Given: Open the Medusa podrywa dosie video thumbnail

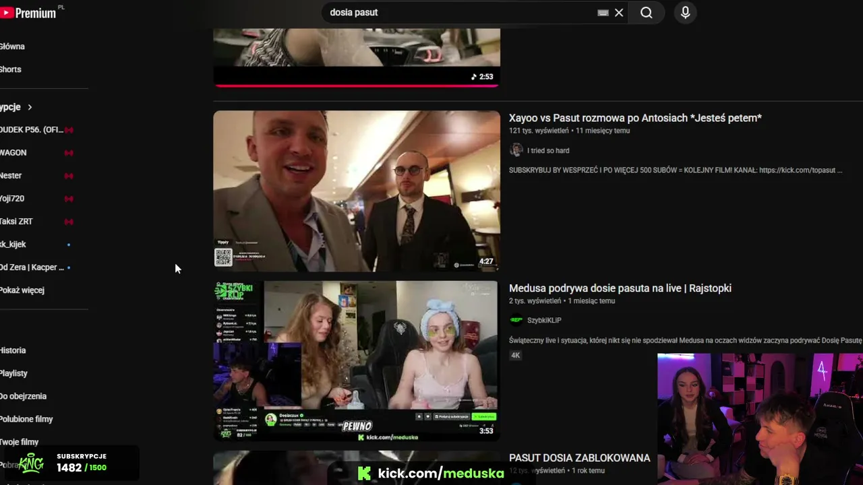Looking at the screenshot, I should [x=356, y=360].
